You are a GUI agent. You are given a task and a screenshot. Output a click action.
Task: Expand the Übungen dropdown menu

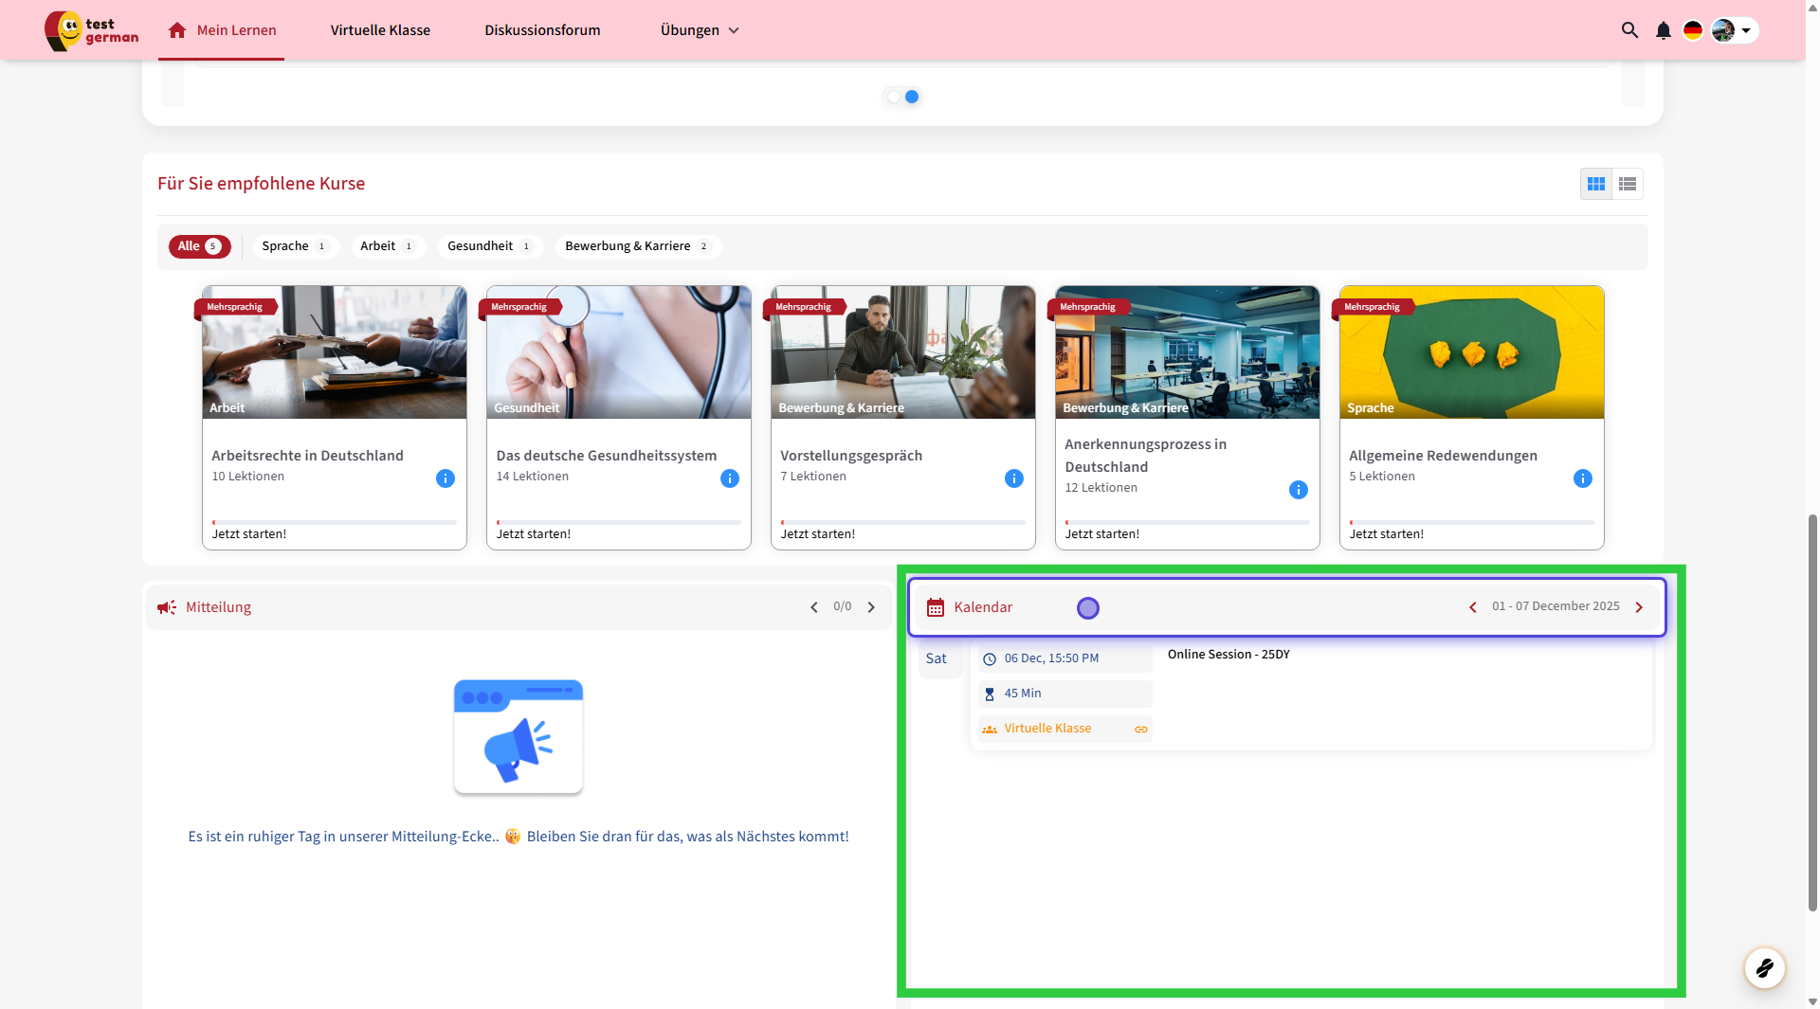click(700, 30)
